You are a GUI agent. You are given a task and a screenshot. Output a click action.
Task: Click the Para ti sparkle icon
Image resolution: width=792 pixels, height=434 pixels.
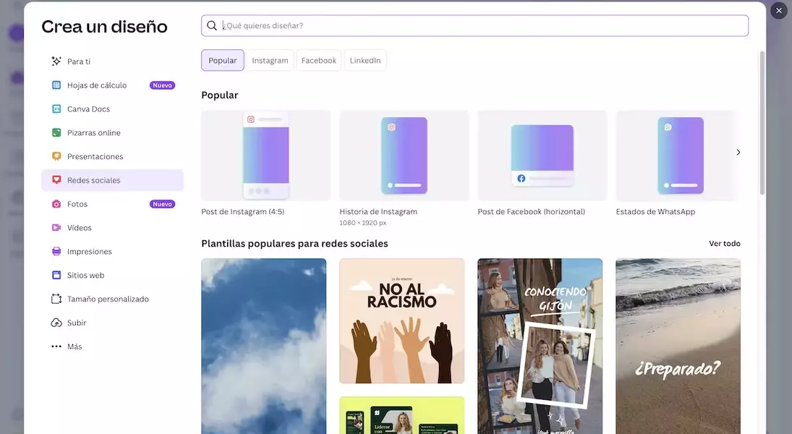(x=56, y=61)
